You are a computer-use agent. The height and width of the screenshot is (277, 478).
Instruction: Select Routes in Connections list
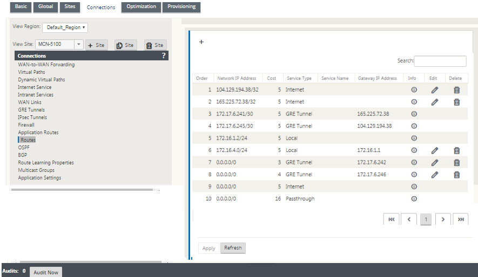tap(28, 140)
